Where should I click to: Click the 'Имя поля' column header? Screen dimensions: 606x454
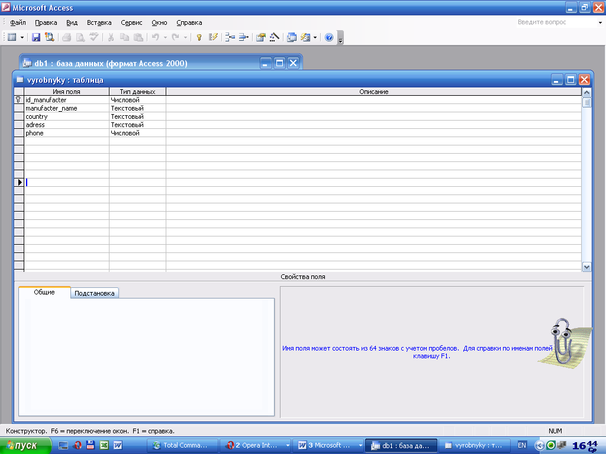pyautogui.click(x=66, y=92)
